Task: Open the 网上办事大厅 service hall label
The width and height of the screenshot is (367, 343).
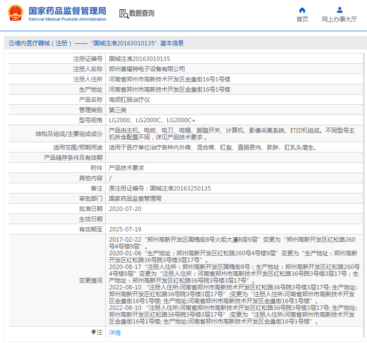Action: point(339,19)
